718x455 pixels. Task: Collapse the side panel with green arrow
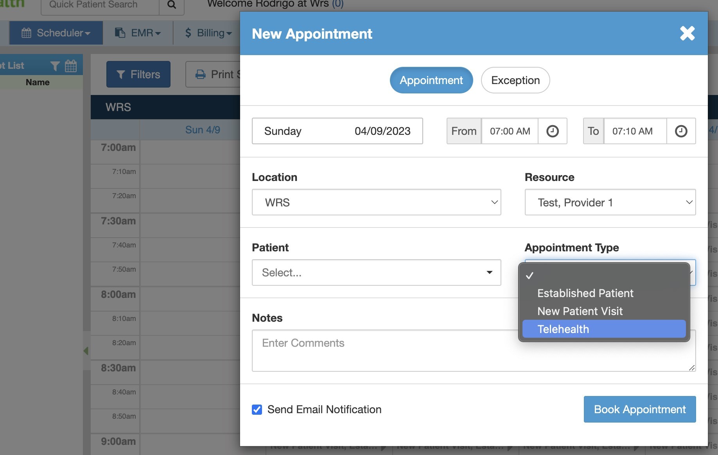coord(86,351)
